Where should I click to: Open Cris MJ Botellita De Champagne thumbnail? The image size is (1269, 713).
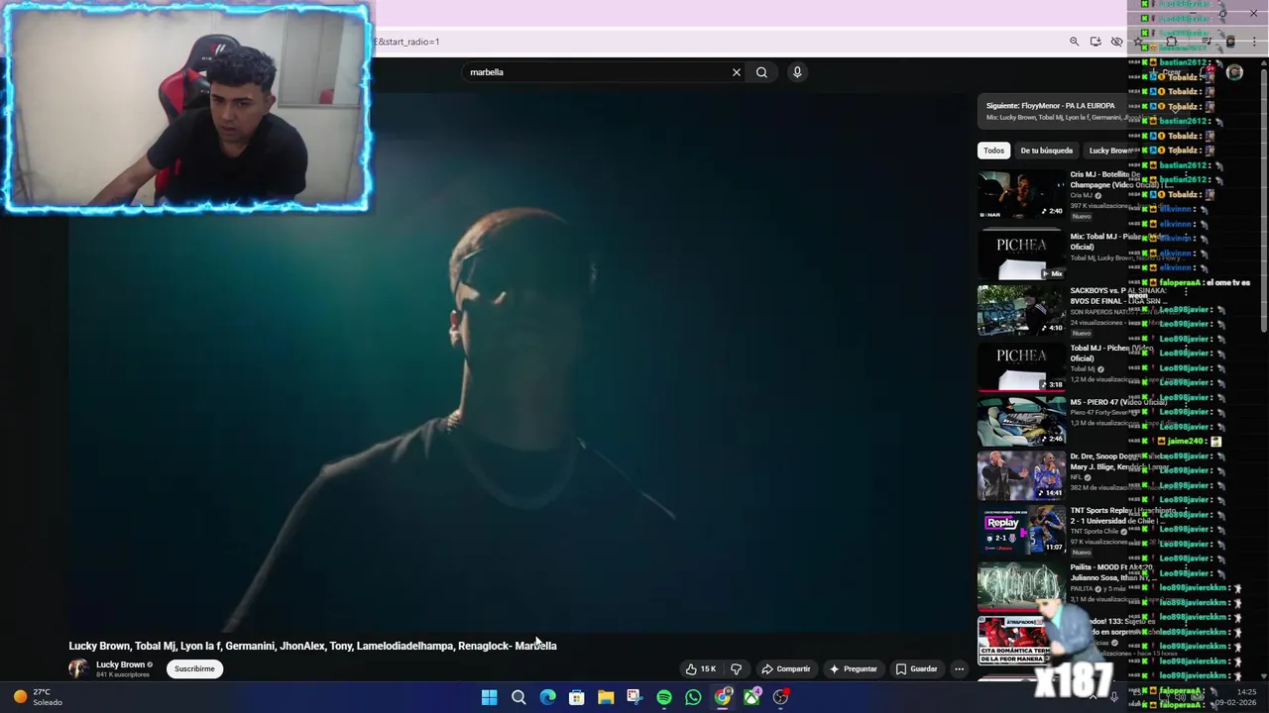pos(1021,195)
